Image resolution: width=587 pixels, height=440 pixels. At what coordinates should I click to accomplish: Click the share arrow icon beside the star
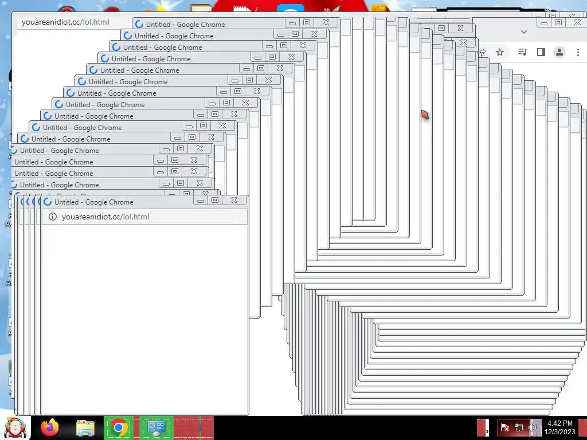(x=483, y=52)
